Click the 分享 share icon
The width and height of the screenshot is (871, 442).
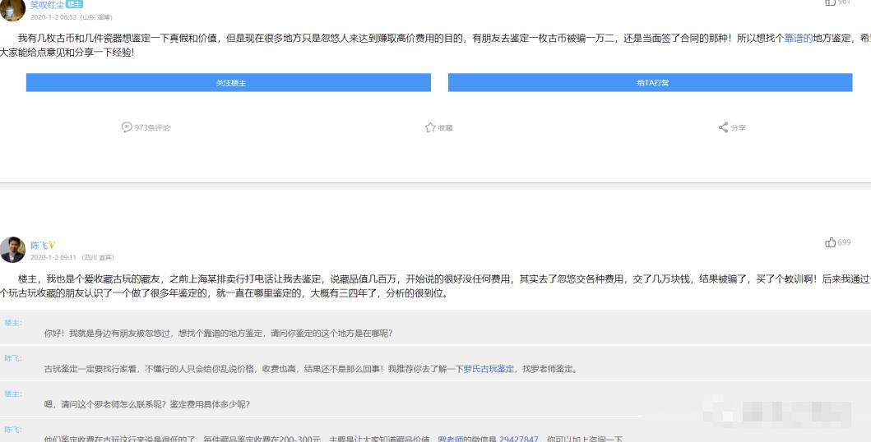coord(723,127)
